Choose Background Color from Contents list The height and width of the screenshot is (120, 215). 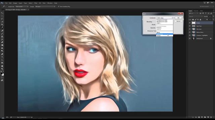[x=162, y=21]
